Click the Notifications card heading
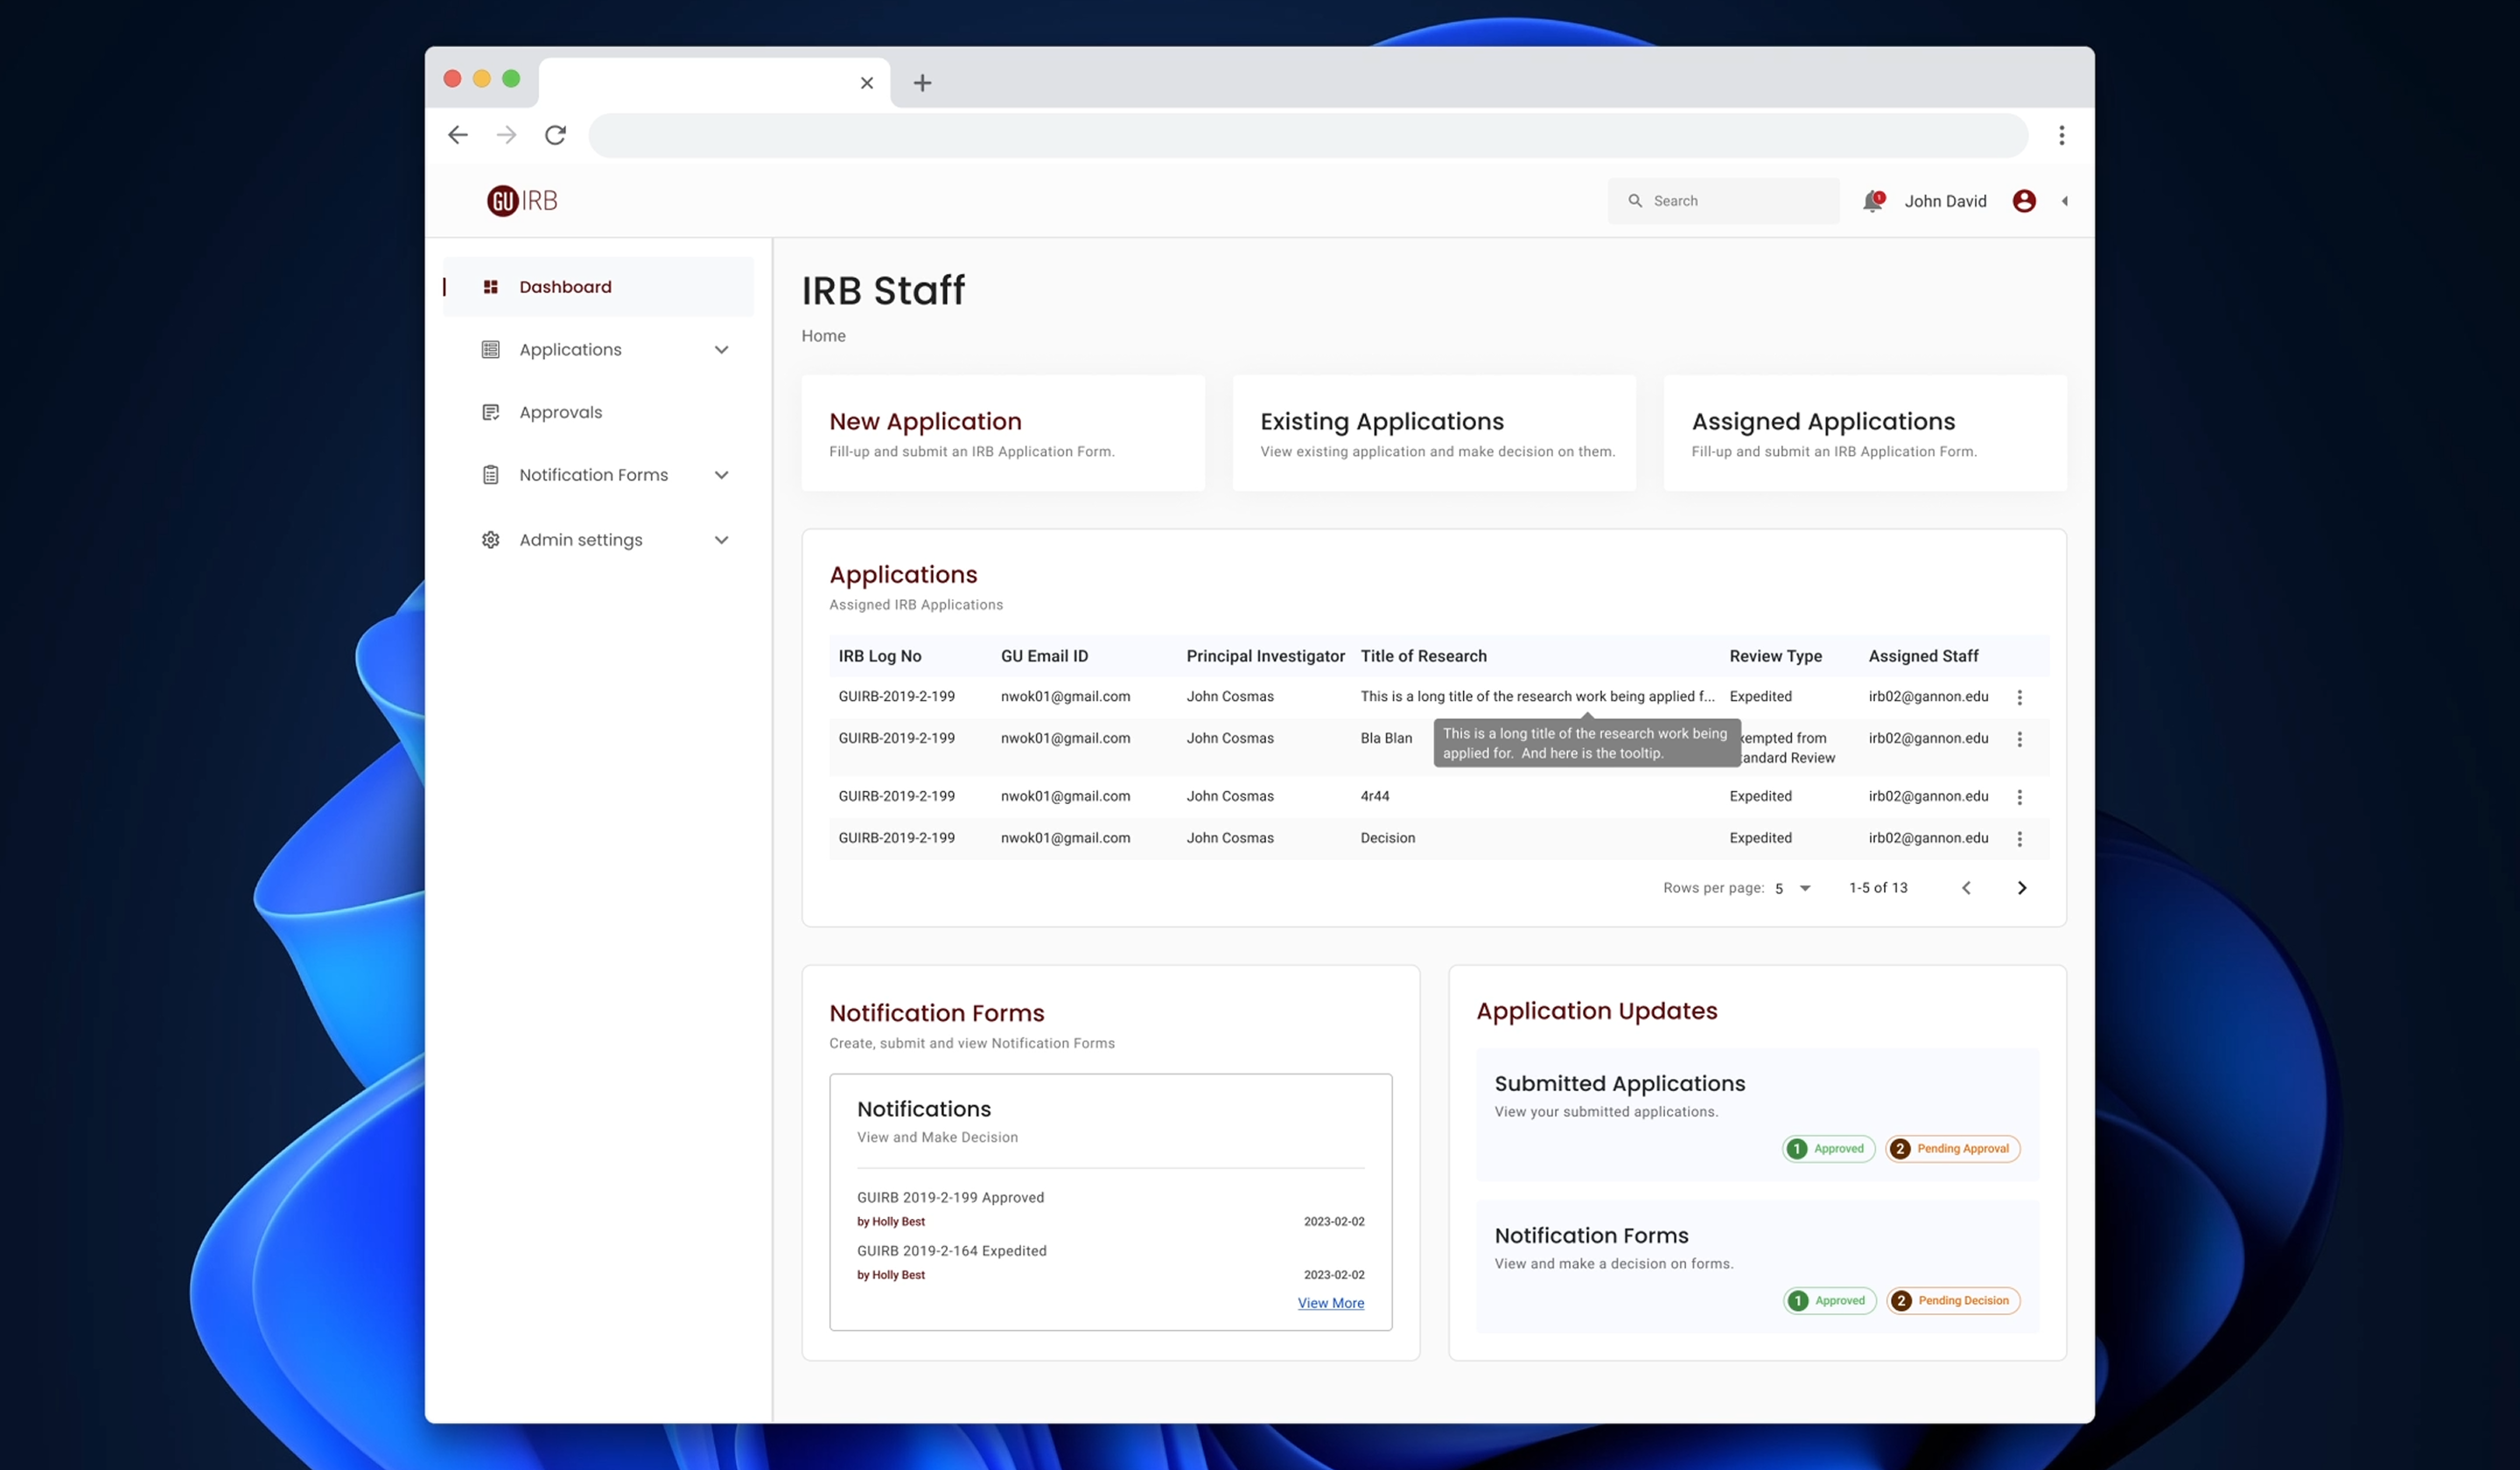This screenshot has width=2520, height=1470. [x=923, y=1109]
